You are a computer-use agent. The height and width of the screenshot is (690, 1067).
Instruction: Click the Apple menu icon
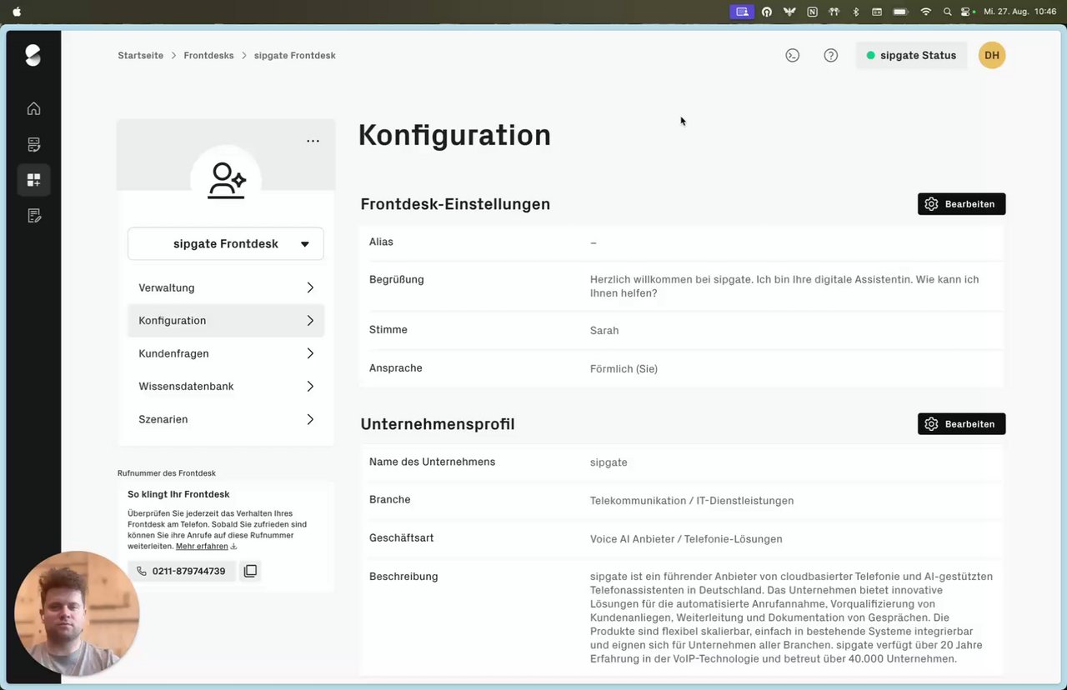(17, 12)
